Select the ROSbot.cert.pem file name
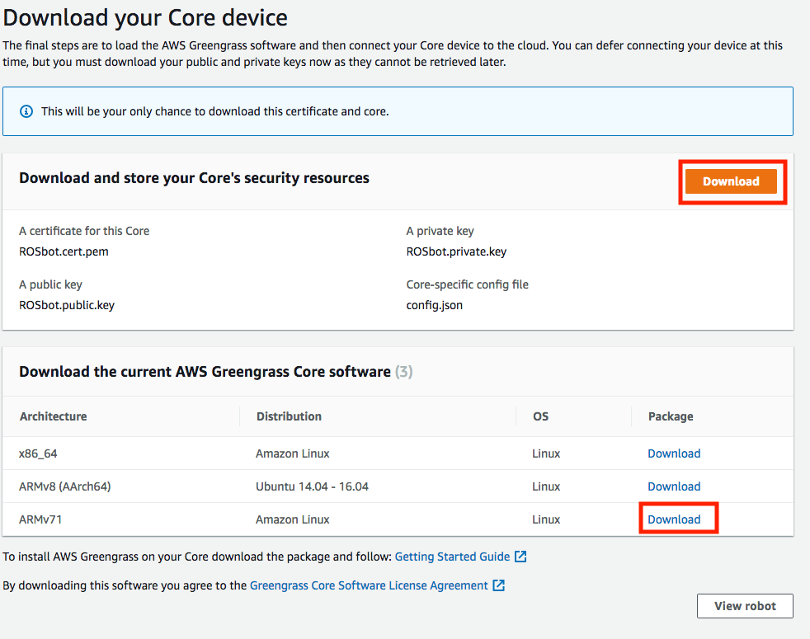 (x=64, y=251)
